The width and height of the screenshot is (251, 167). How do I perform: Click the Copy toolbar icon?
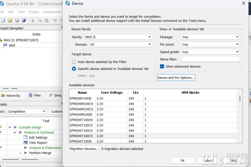click(x=40, y=20)
